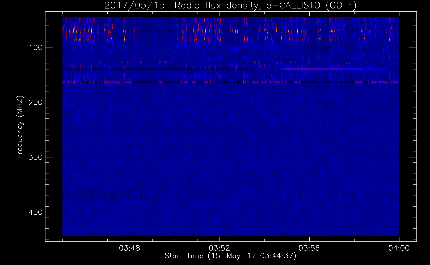430x265 pixels.
Task: Select the '03:48' time tick label
Action: [x=130, y=248]
